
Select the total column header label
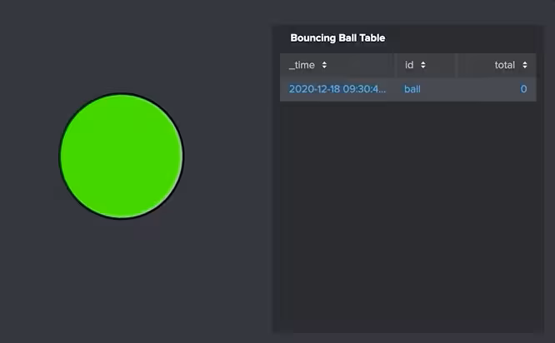(505, 65)
